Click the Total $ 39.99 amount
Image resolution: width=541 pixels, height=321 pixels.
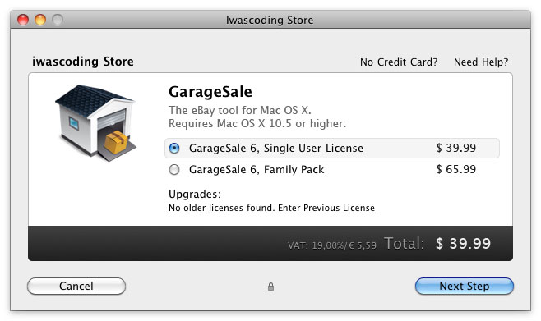pos(463,244)
